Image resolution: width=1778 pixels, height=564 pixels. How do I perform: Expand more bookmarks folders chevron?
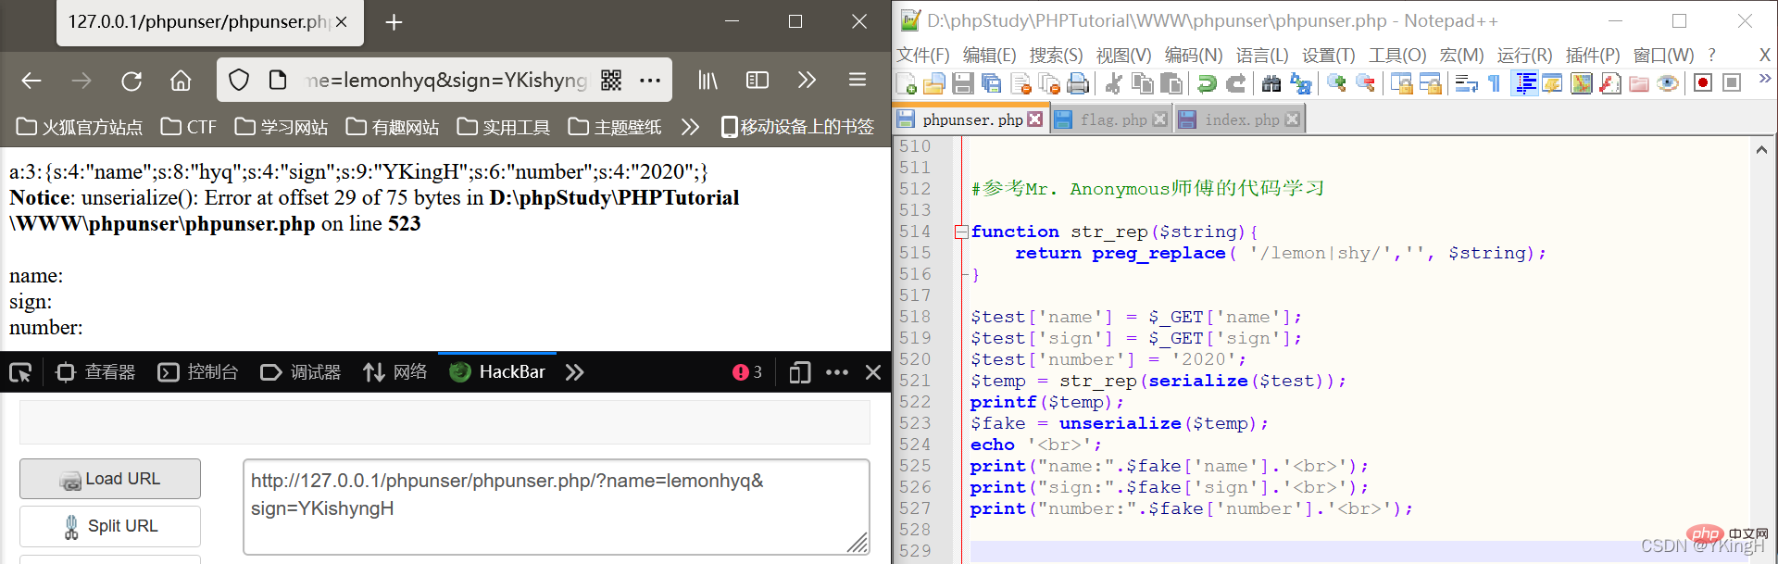pyautogui.click(x=690, y=127)
